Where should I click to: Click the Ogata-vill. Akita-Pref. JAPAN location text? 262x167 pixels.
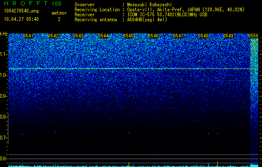[x=186, y=10]
